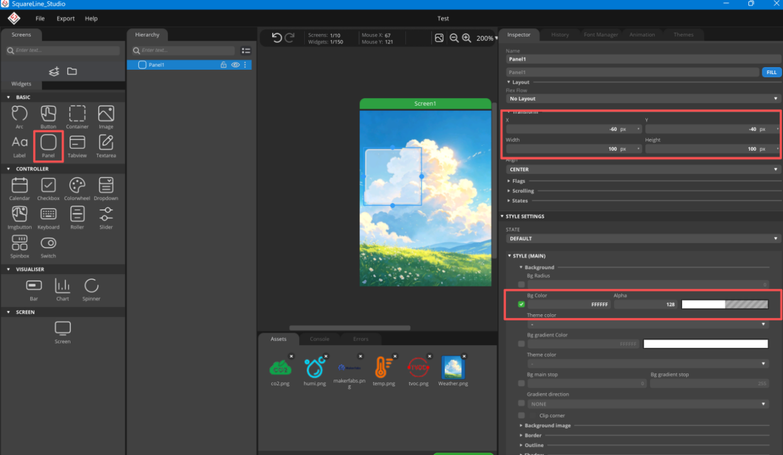Select the Label widget

coord(19,146)
